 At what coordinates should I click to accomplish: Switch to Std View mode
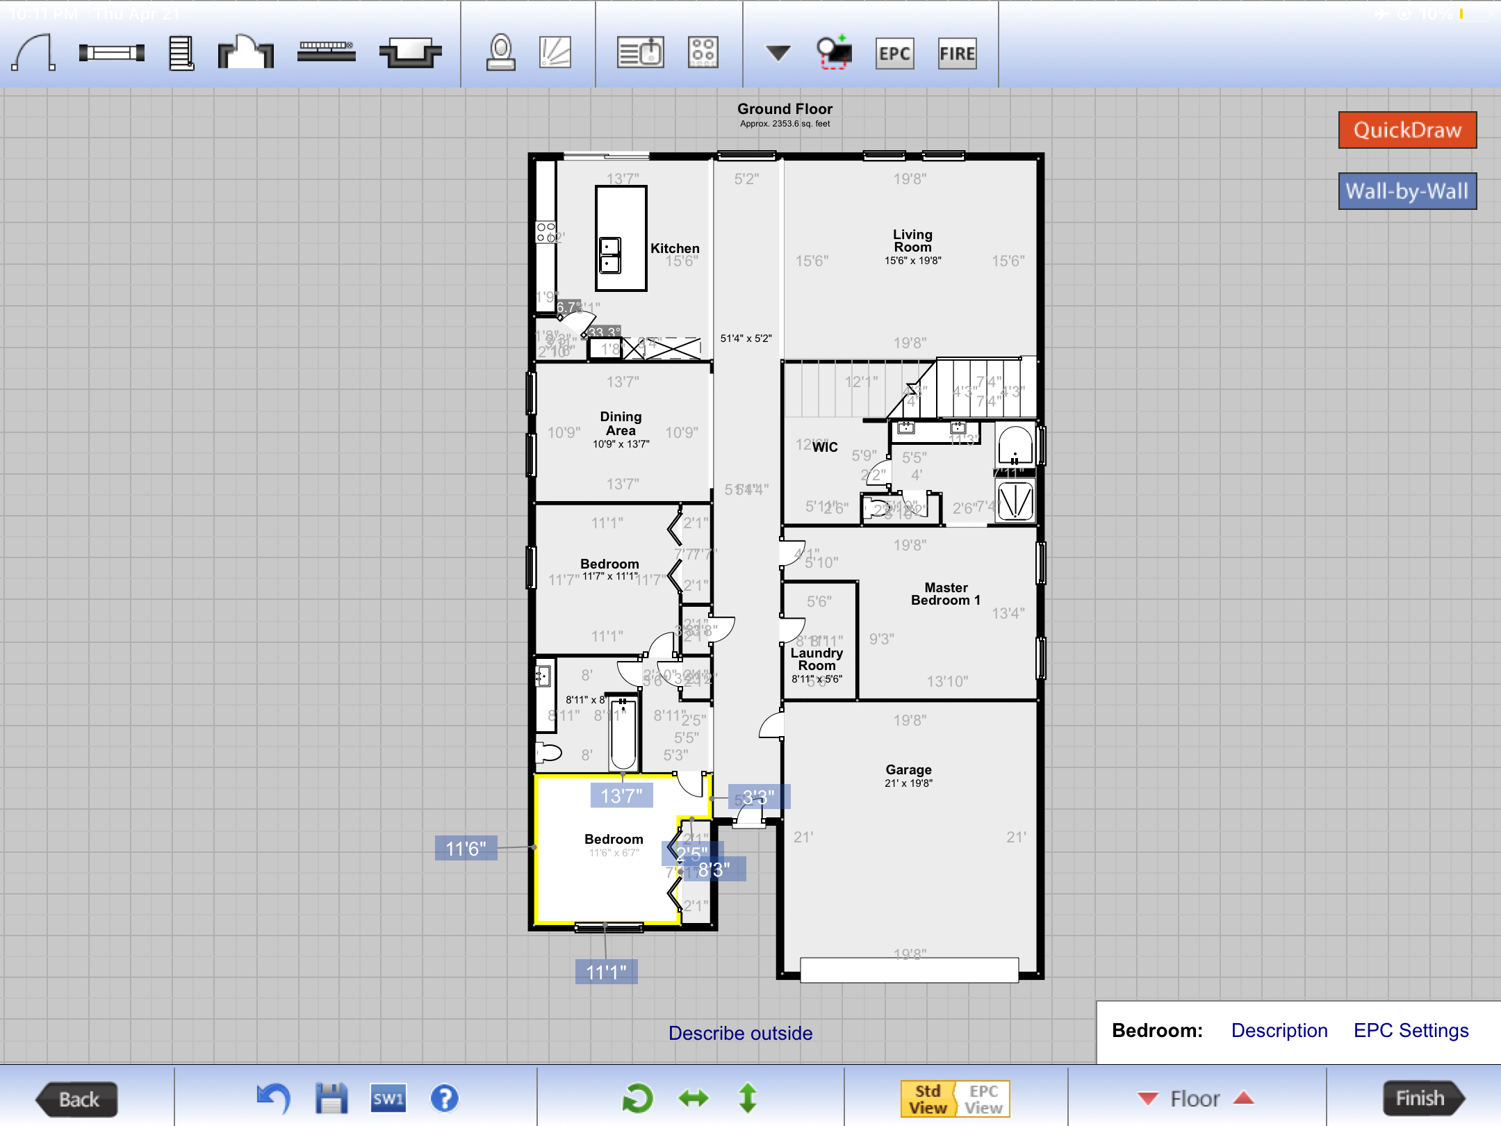[928, 1099]
